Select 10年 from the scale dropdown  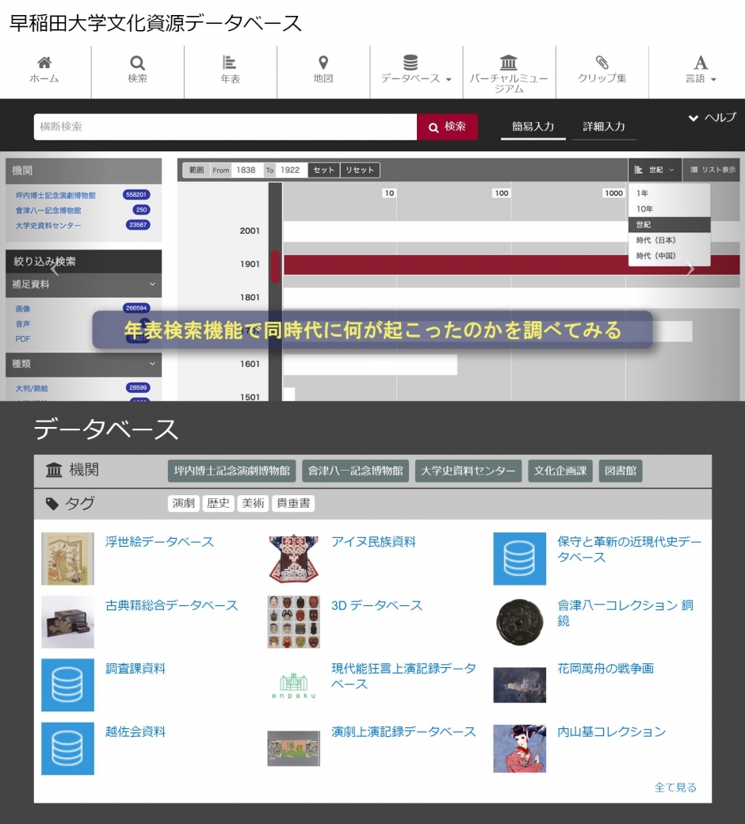point(669,208)
